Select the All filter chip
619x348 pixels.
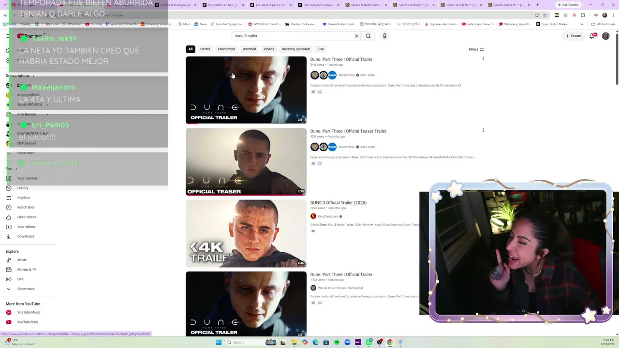(x=191, y=49)
